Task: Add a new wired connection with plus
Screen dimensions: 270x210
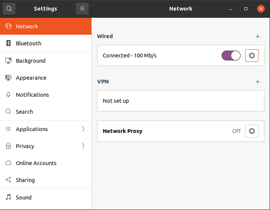Action: tap(258, 36)
